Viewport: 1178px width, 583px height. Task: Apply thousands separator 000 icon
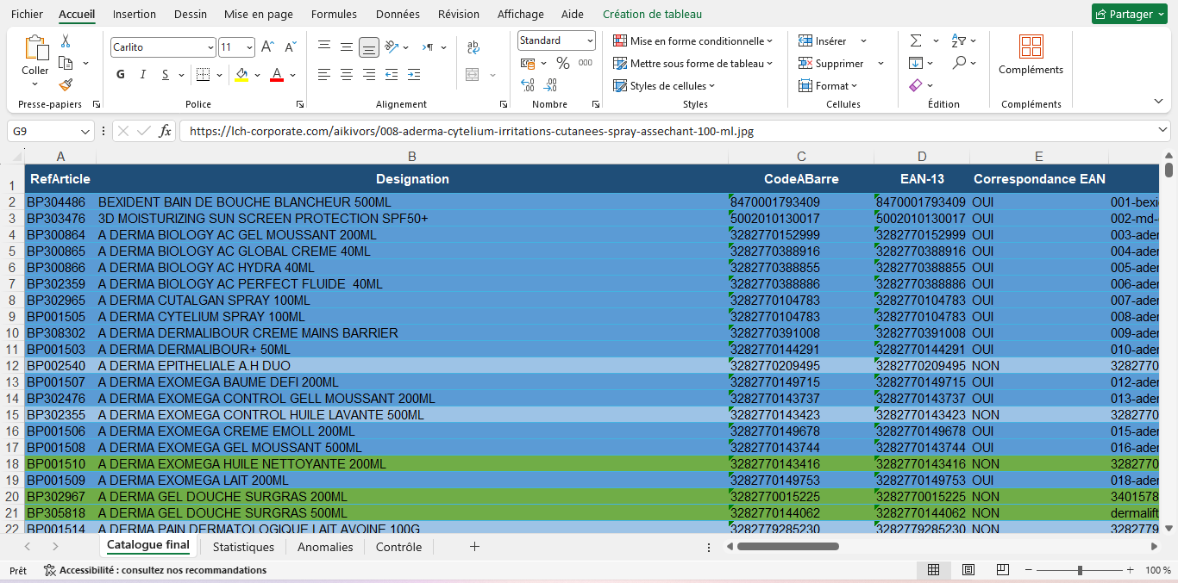[x=586, y=63]
